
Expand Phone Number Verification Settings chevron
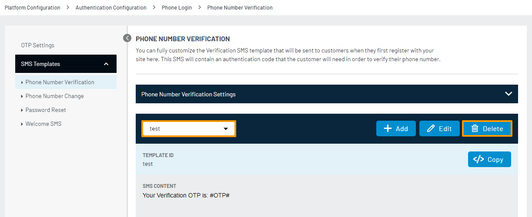click(508, 94)
